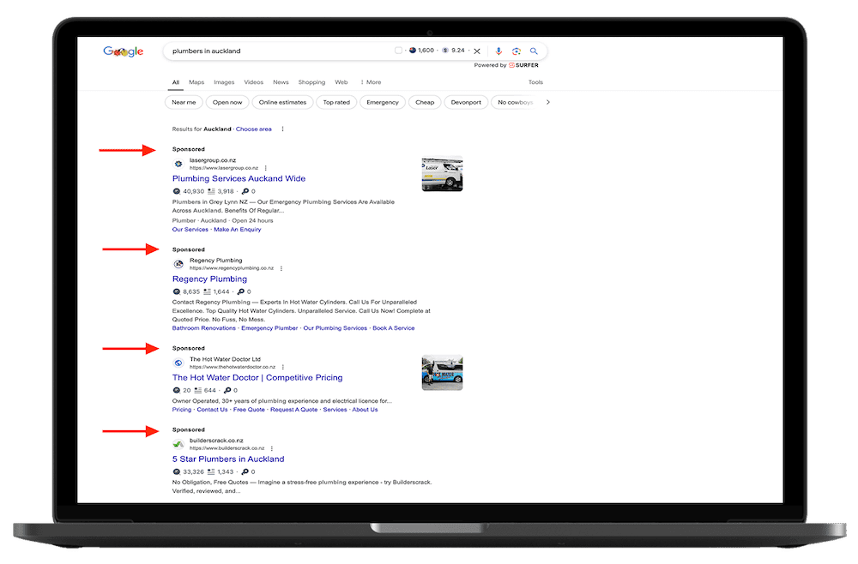Expand the More search categories menu
Image resolution: width=858 pixels, height=564 pixels.
[x=371, y=82]
